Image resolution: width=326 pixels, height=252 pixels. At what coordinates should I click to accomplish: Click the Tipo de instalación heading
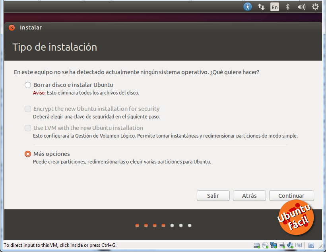(x=55, y=47)
